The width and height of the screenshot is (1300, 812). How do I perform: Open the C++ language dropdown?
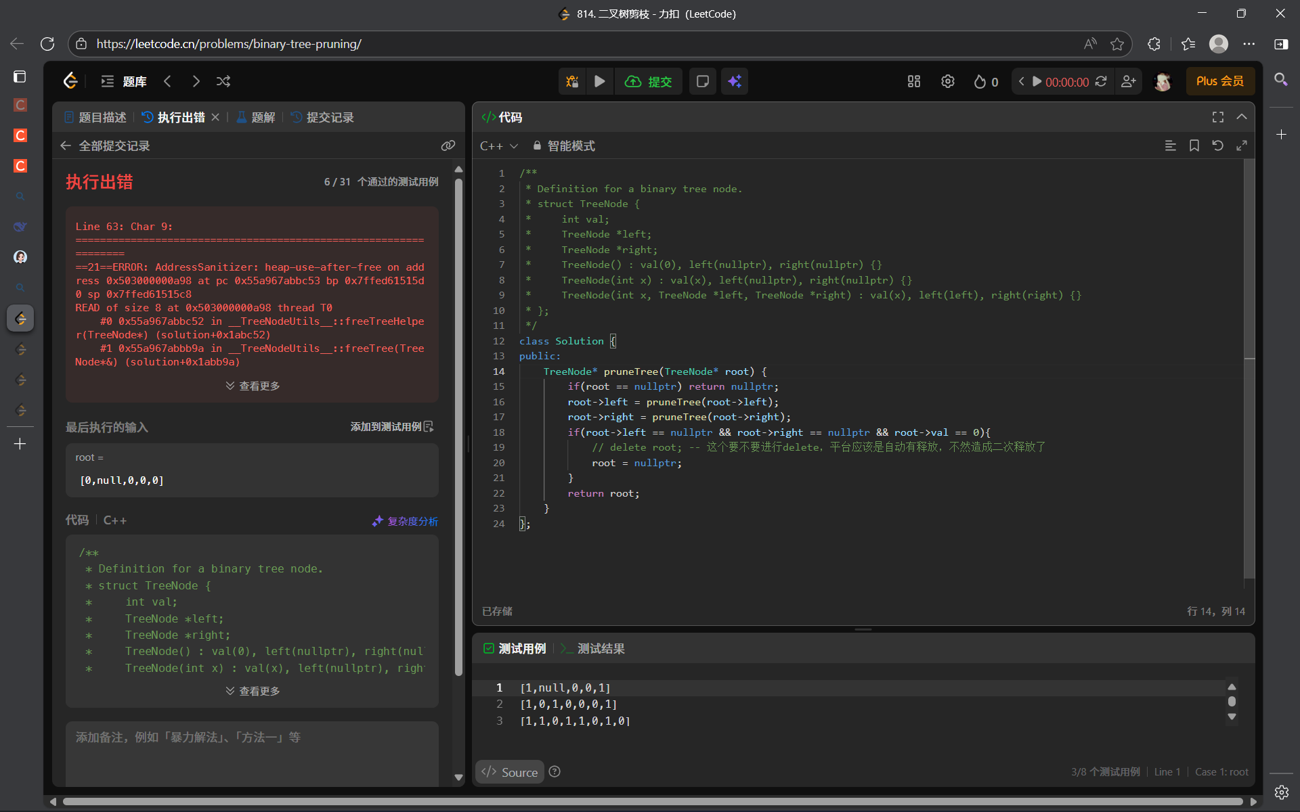(499, 145)
